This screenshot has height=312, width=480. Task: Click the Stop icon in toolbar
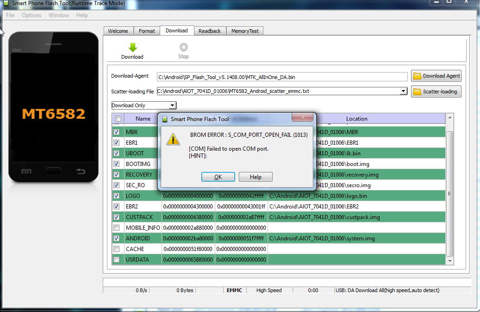click(183, 47)
